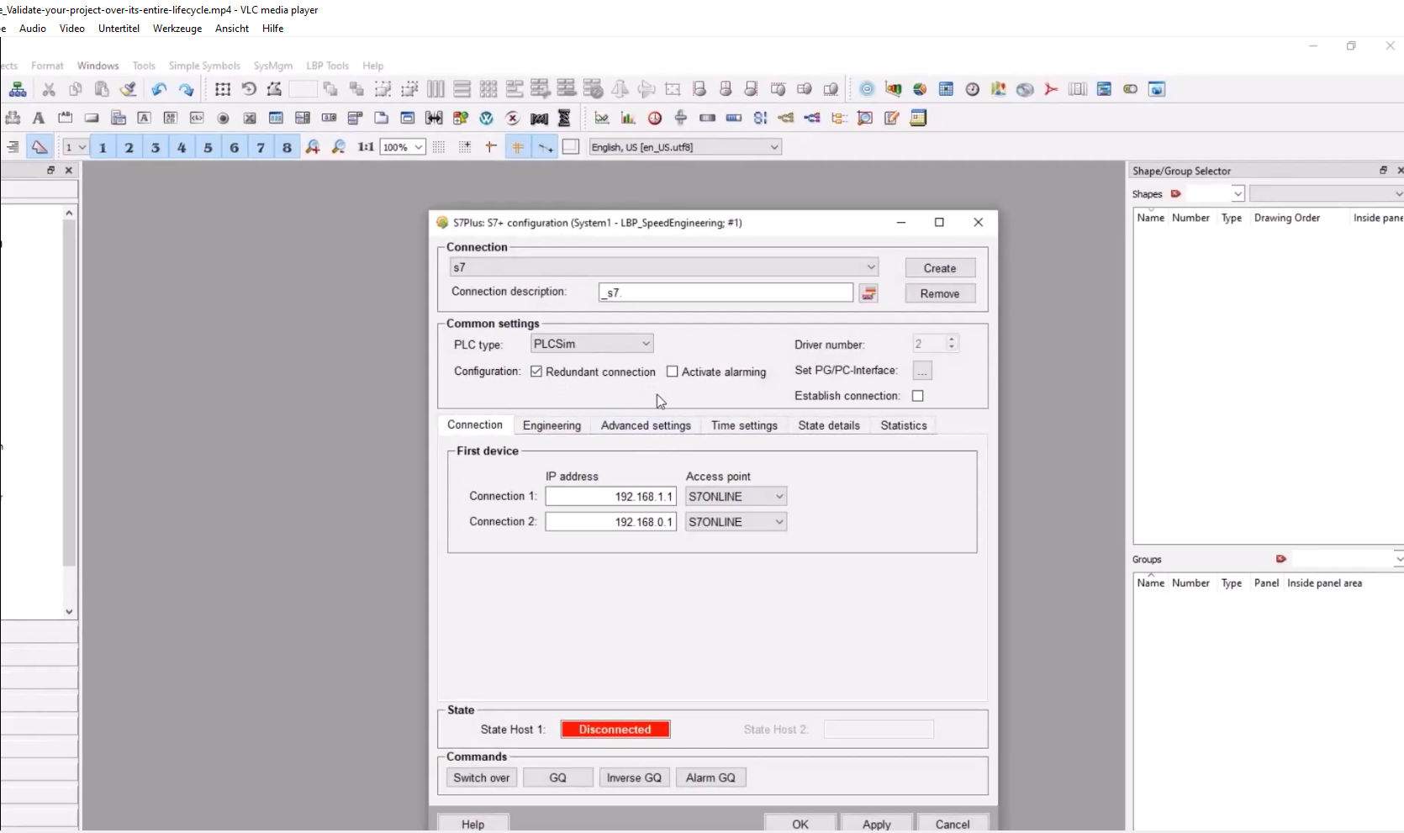Click the Remove connection button
Viewport: 1404px width, 833px height.
pyautogui.click(x=940, y=293)
